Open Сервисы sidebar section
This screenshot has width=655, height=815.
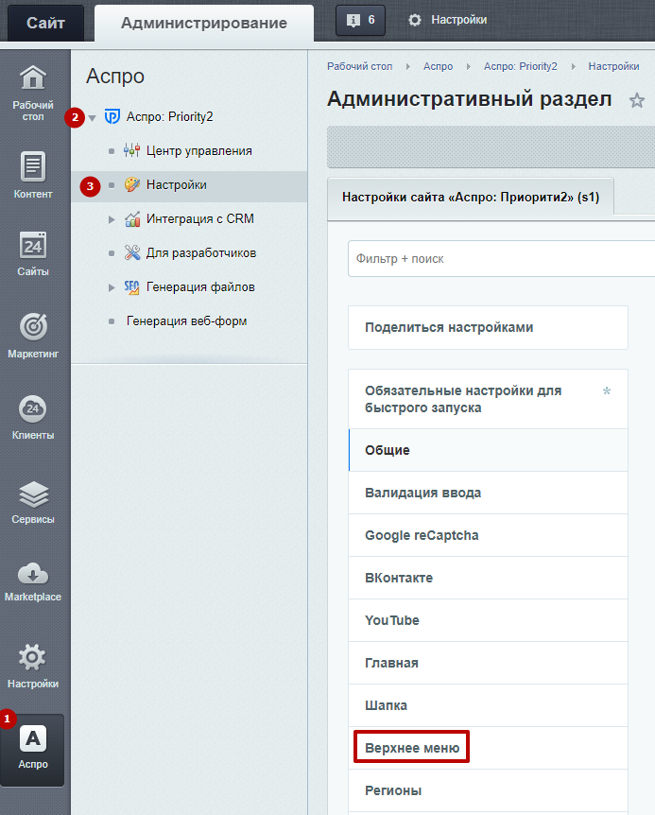coord(33,502)
